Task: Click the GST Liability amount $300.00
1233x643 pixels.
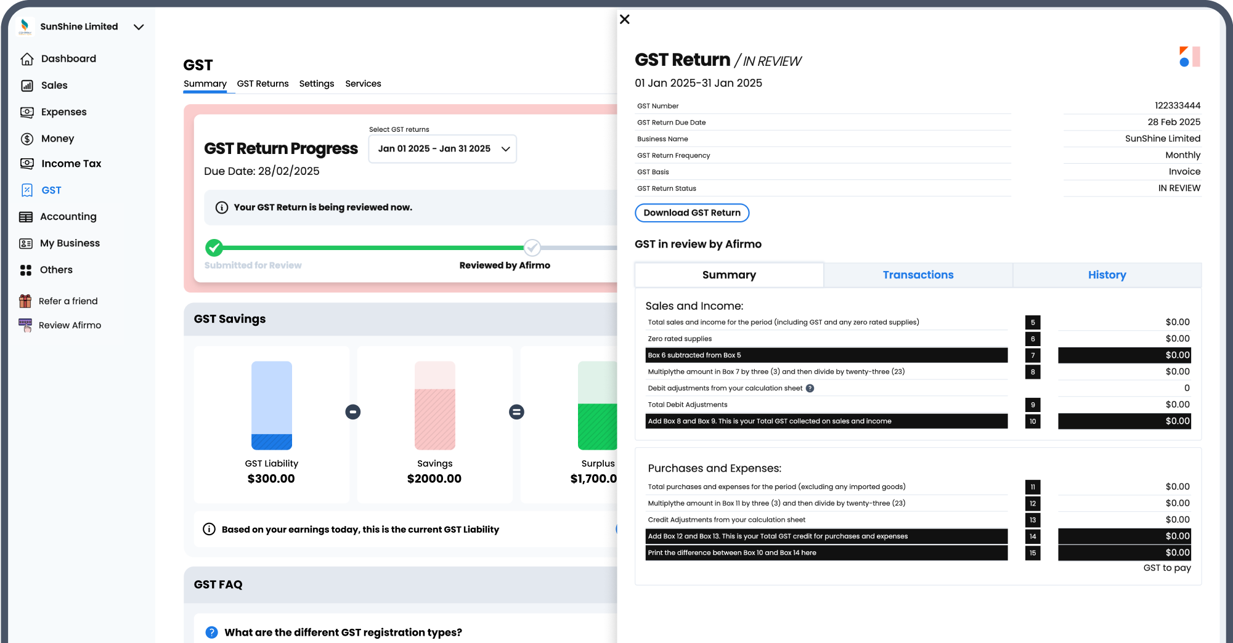Action: coord(271,479)
